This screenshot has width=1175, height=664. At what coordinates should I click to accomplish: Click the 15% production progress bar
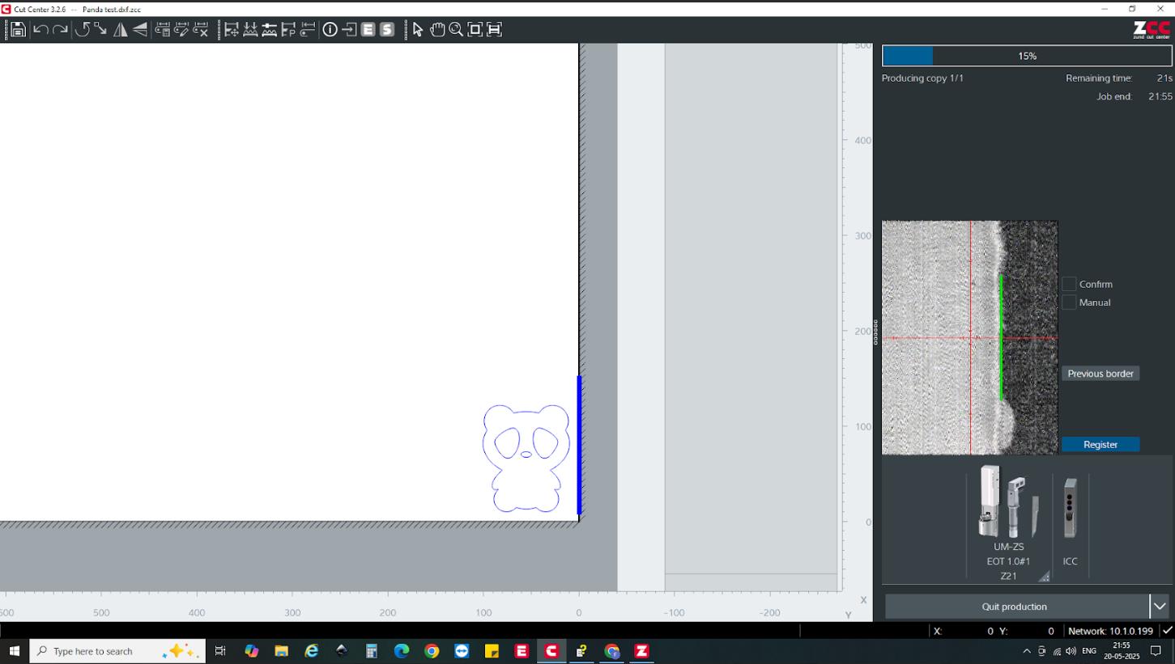pos(1027,56)
